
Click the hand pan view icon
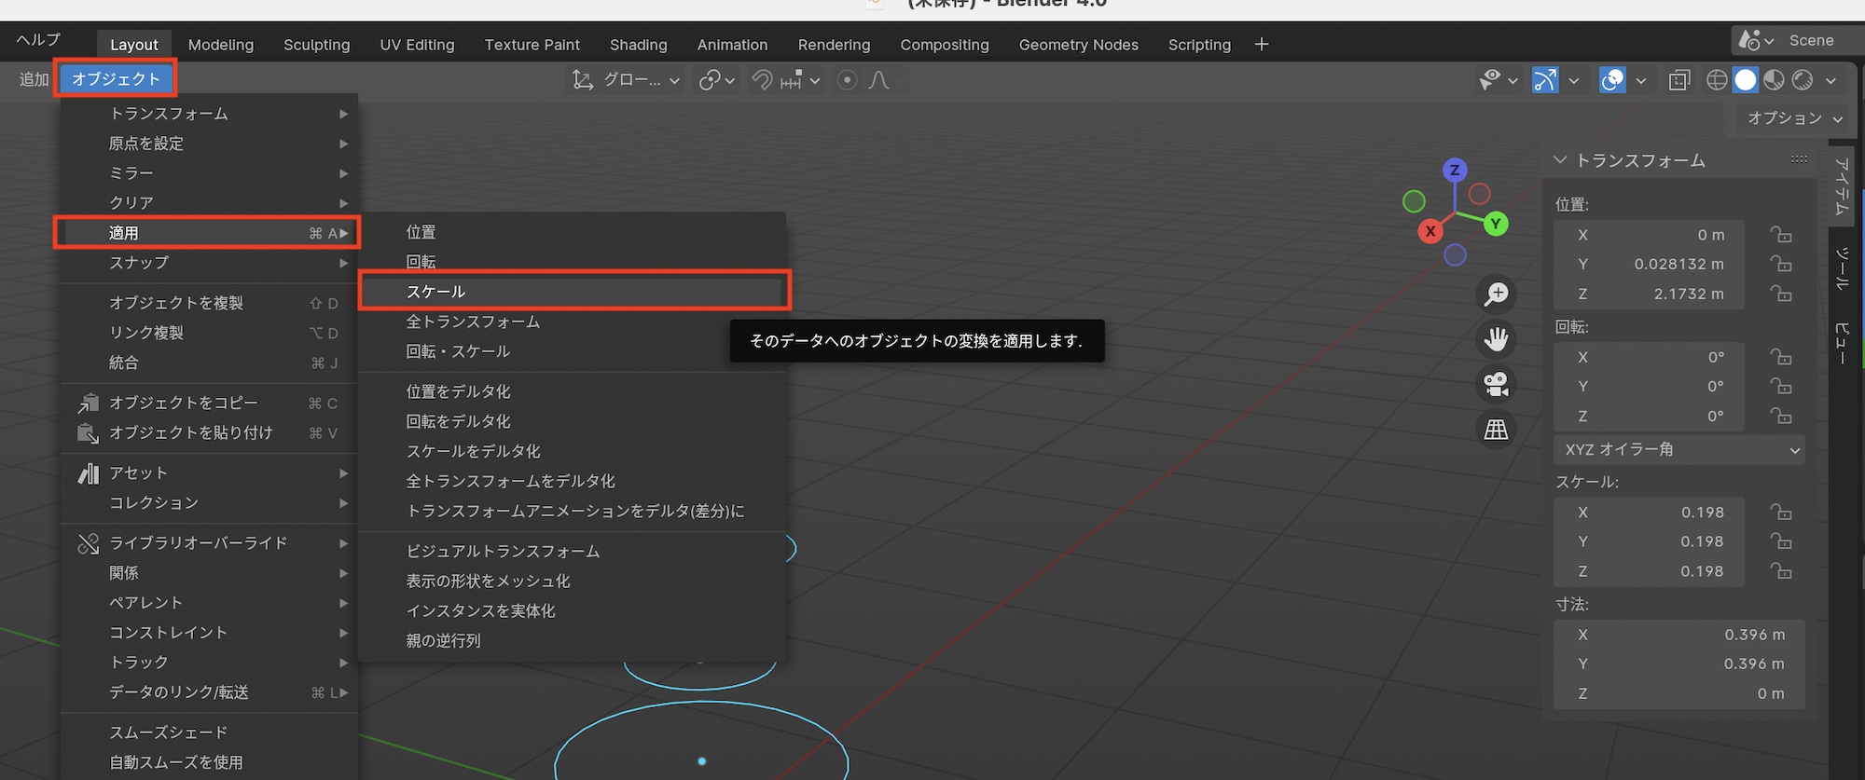coord(1496,339)
